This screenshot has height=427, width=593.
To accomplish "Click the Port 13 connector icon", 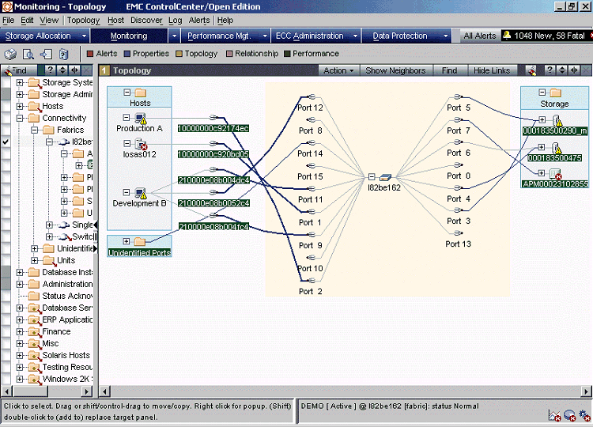I will click(x=459, y=233).
